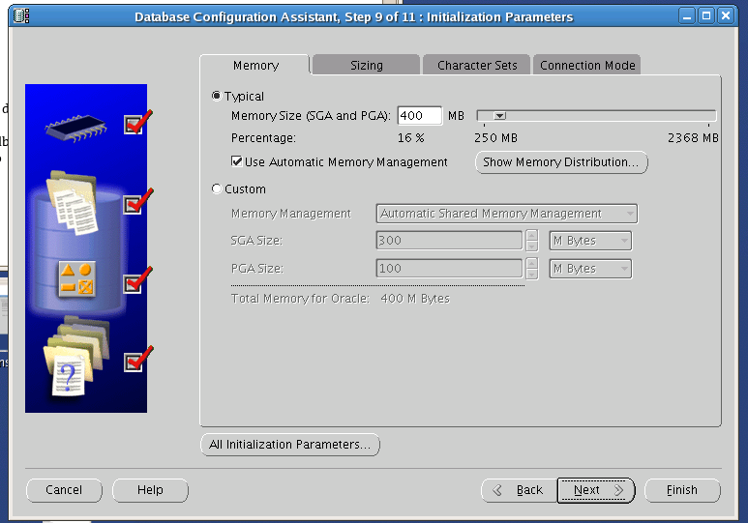Select the Typical memory radio button

click(x=217, y=96)
